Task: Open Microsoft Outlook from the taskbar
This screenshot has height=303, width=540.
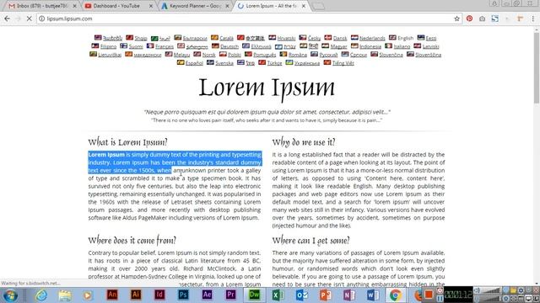Action: 302,295
